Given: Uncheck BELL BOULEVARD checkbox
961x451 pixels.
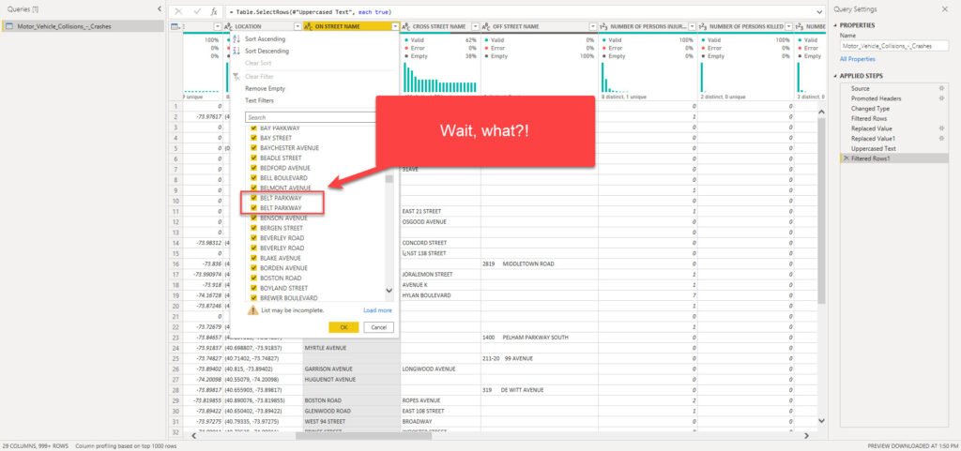Looking at the screenshot, I should [x=253, y=177].
